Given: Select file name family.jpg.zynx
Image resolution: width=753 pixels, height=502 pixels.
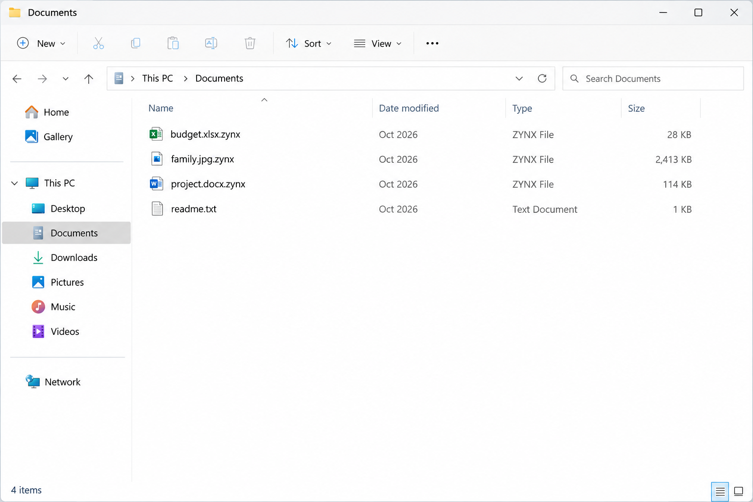Looking at the screenshot, I should [x=202, y=159].
